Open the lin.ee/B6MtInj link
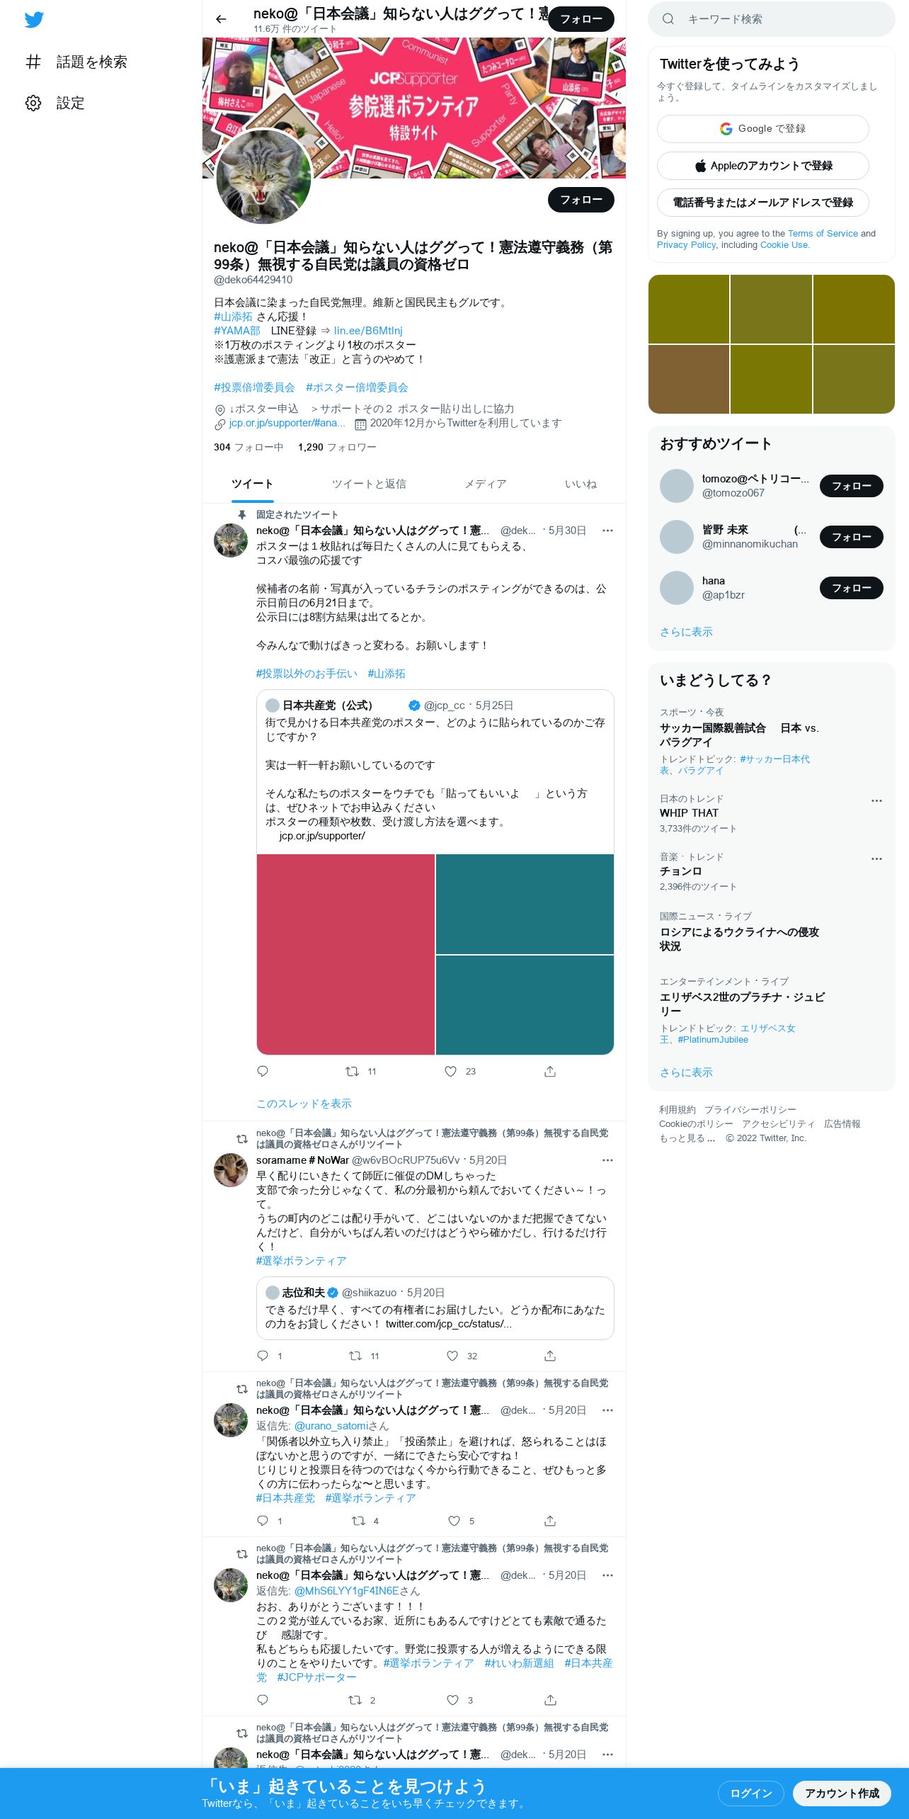 coord(368,331)
